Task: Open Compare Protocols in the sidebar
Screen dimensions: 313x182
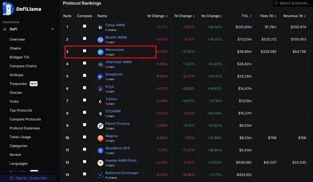Action: click(x=25, y=119)
